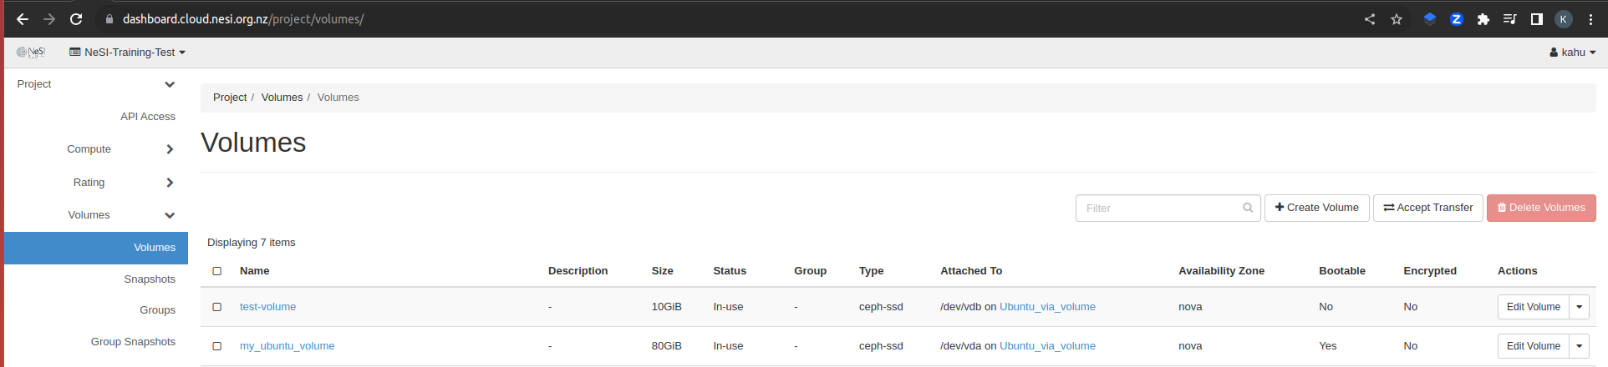Select API Access in sidebar
This screenshot has height=367, width=1608.
(x=148, y=117)
